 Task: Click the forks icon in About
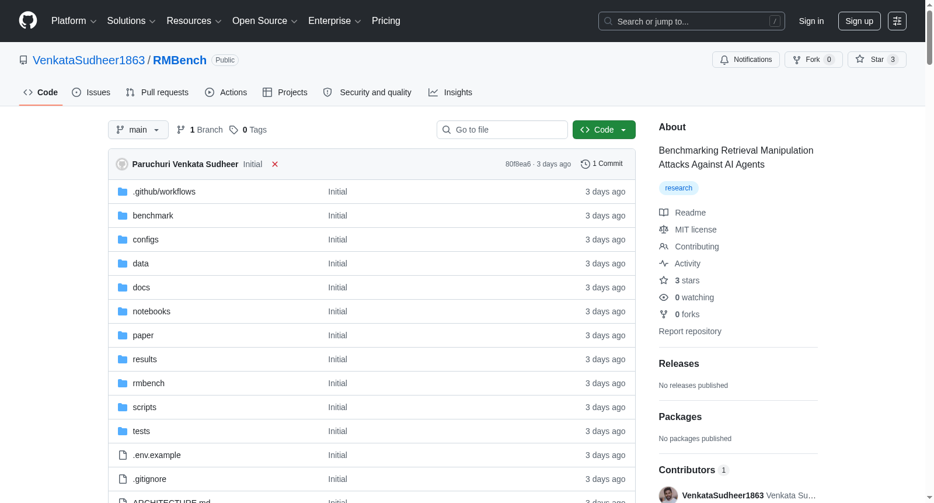coord(664,314)
